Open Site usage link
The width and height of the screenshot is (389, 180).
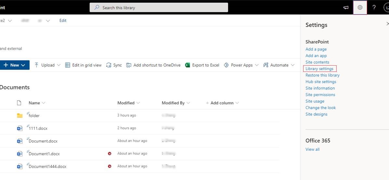(x=315, y=101)
